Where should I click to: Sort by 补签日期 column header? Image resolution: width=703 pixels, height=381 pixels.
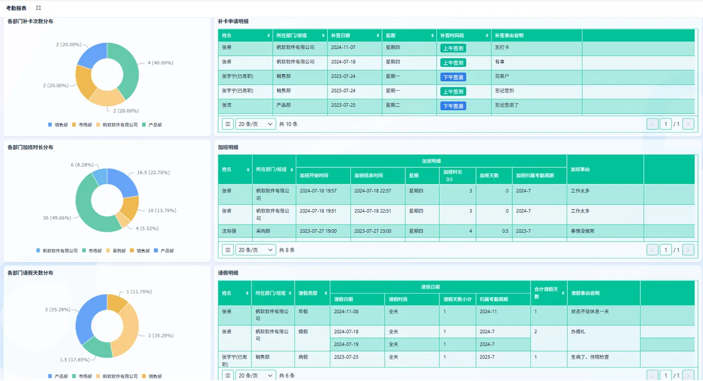pos(355,36)
